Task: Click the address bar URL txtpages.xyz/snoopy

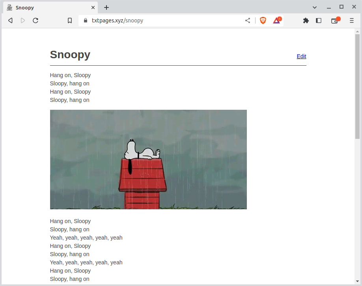Action: point(117,20)
